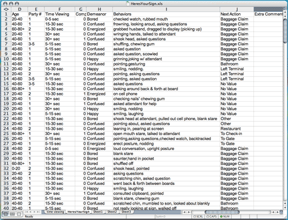This screenshot has width=288, height=220.
Task: Switch to Page Break Preview view button
Action: click(19, 214)
